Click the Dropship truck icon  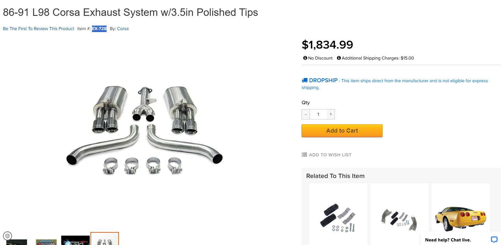[304, 80]
